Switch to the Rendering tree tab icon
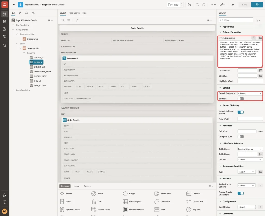 pos(13,13)
